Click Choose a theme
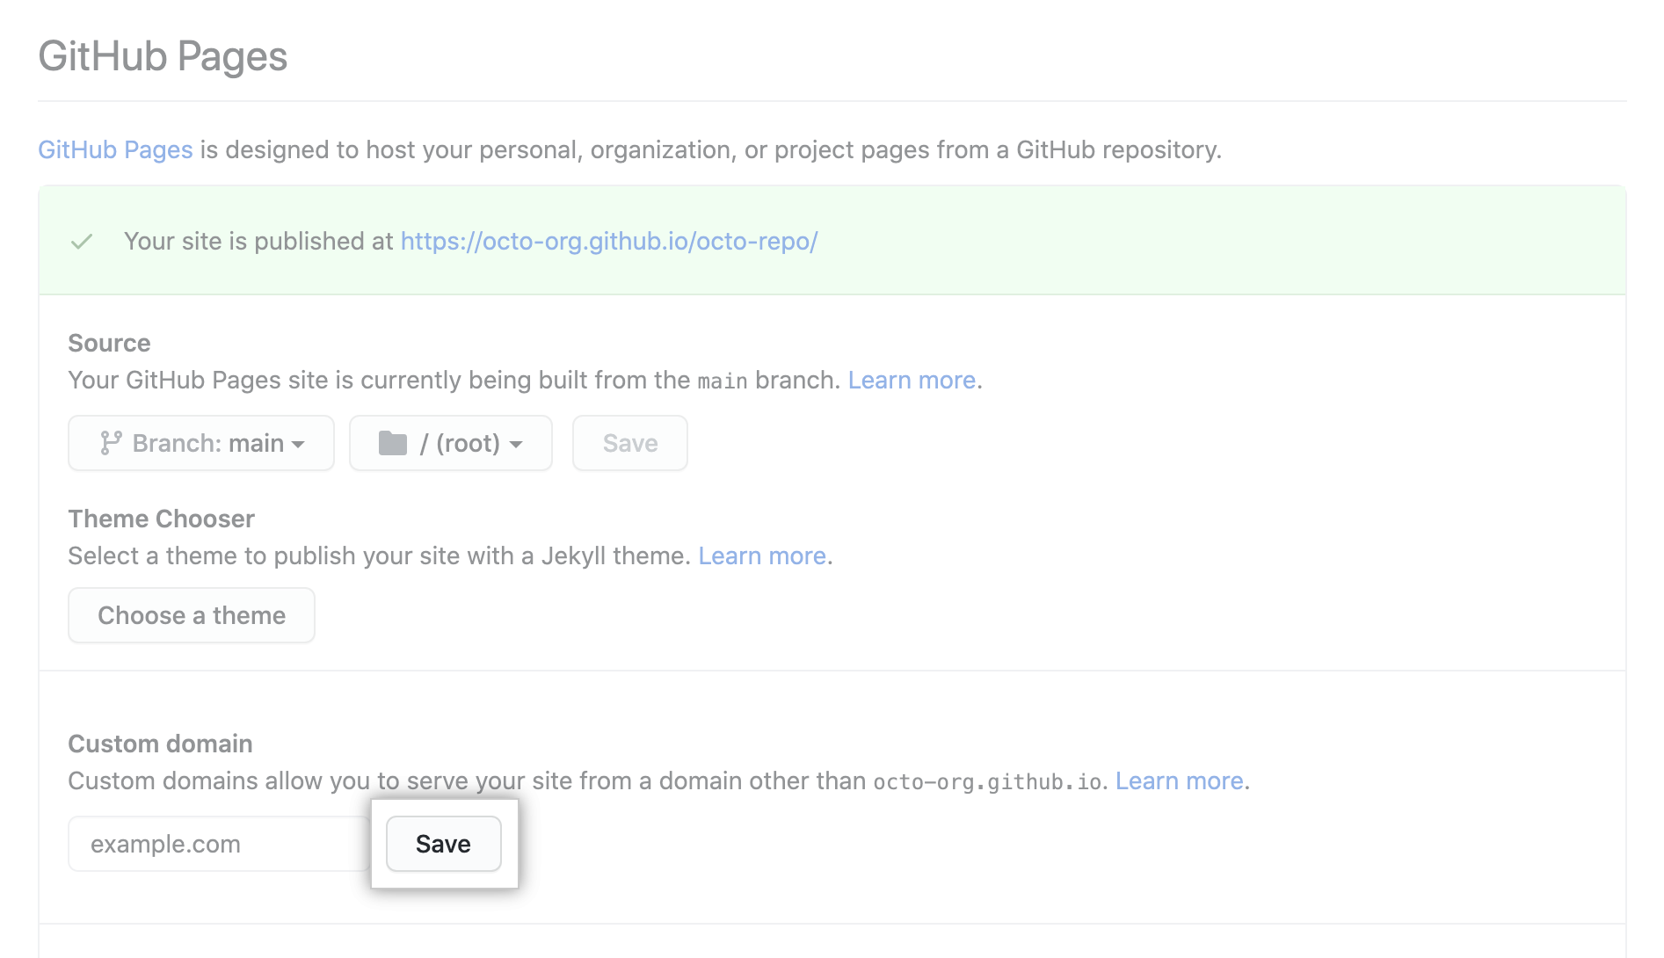This screenshot has width=1664, height=958. pos(191,615)
